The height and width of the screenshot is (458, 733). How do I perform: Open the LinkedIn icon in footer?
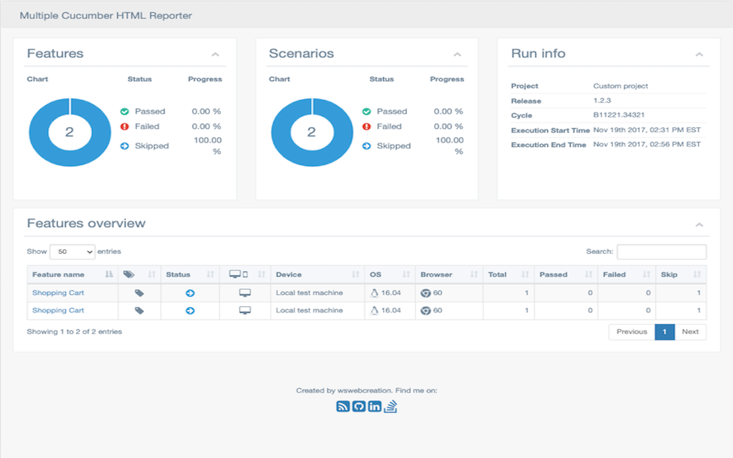click(375, 406)
